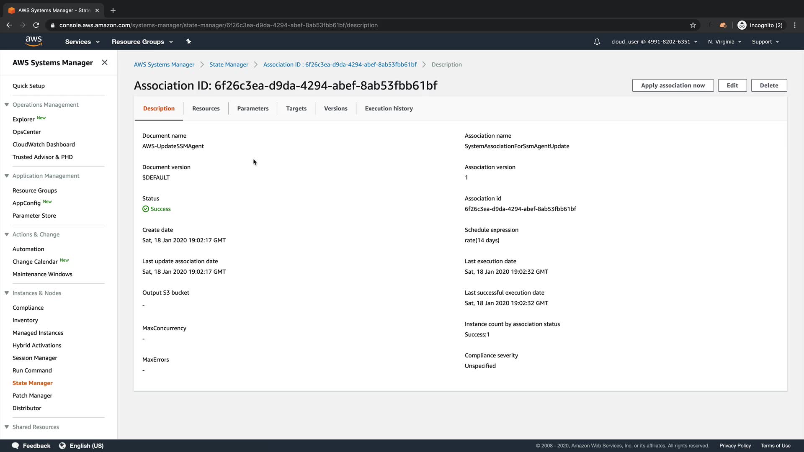Viewport: 804px width, 452px height.
Task: Close the AWS Systems Manager sidebar
Action: pos(105,62)
